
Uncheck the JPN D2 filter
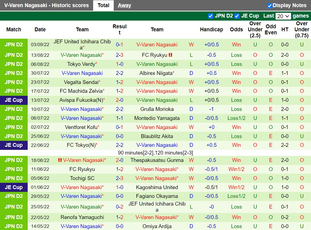coord(210,16)
